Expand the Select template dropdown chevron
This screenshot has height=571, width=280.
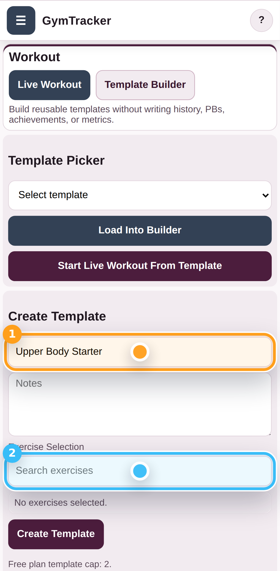(x=266, y=195)
